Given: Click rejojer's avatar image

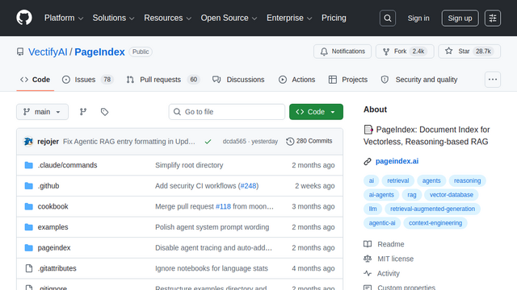Looking at the screenshot, I should pos(28,142).
